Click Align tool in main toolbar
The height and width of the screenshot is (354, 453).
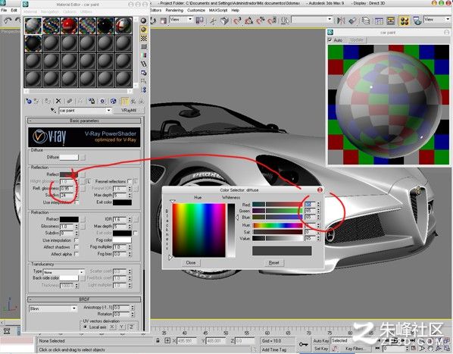point(353,20)
